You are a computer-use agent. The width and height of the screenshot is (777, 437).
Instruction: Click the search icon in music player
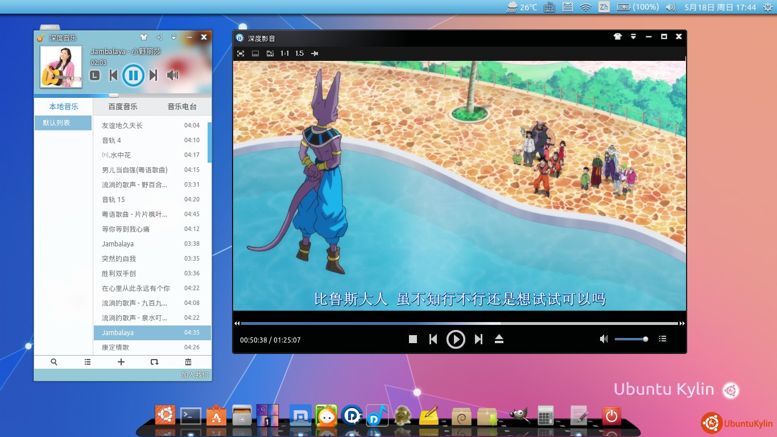pos(54,362)
